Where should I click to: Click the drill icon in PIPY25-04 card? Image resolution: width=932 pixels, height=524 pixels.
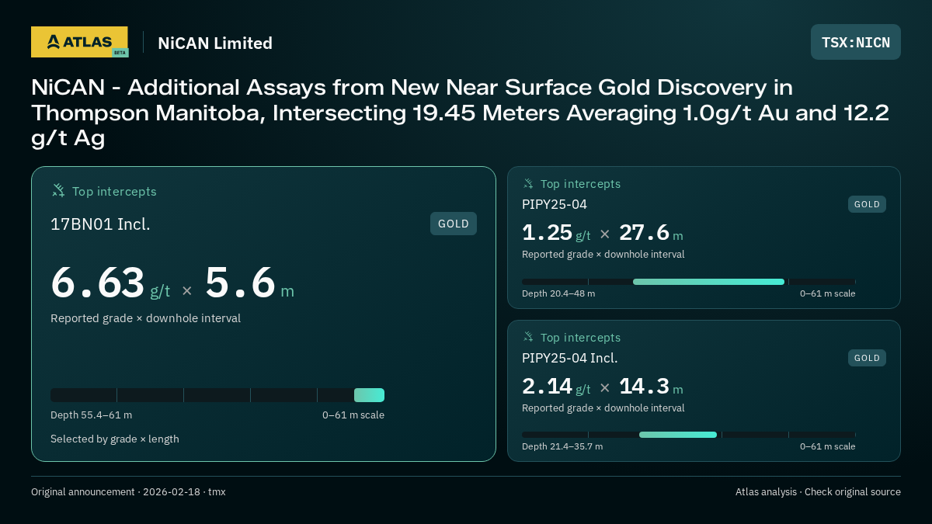coord(528,184)
